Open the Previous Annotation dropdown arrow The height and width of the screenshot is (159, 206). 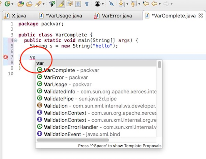pyautogui.click(x=139, y=4)
